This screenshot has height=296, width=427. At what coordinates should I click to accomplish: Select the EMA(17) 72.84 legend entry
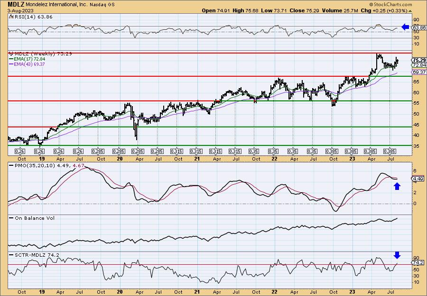pos(30,59)
